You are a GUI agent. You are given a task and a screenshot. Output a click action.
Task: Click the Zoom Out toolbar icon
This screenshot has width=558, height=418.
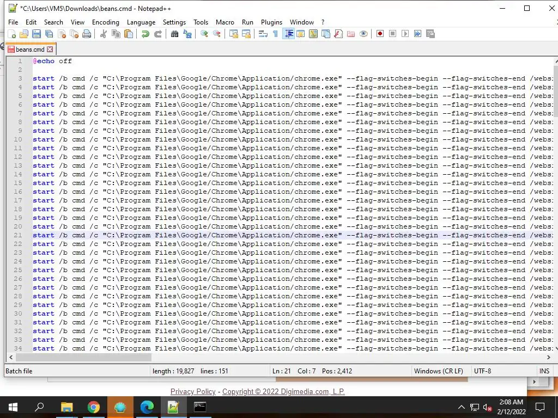tap(216, 34)
